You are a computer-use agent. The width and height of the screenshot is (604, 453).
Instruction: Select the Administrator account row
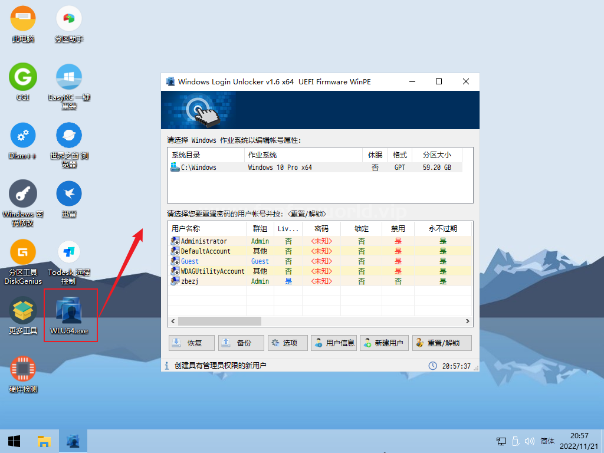pos(203,241)
